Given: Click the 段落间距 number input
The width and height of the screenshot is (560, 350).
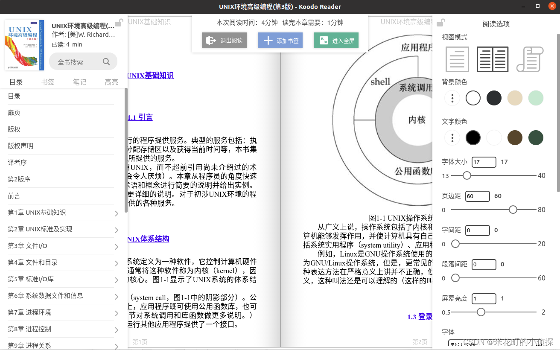Looking at the screenshot, I should [484, 264].
